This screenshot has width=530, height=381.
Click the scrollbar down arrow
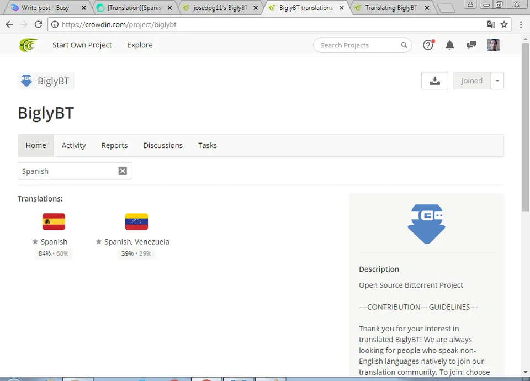(525, 372)
